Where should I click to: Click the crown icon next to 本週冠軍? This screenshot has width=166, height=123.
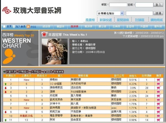point(44,34)
